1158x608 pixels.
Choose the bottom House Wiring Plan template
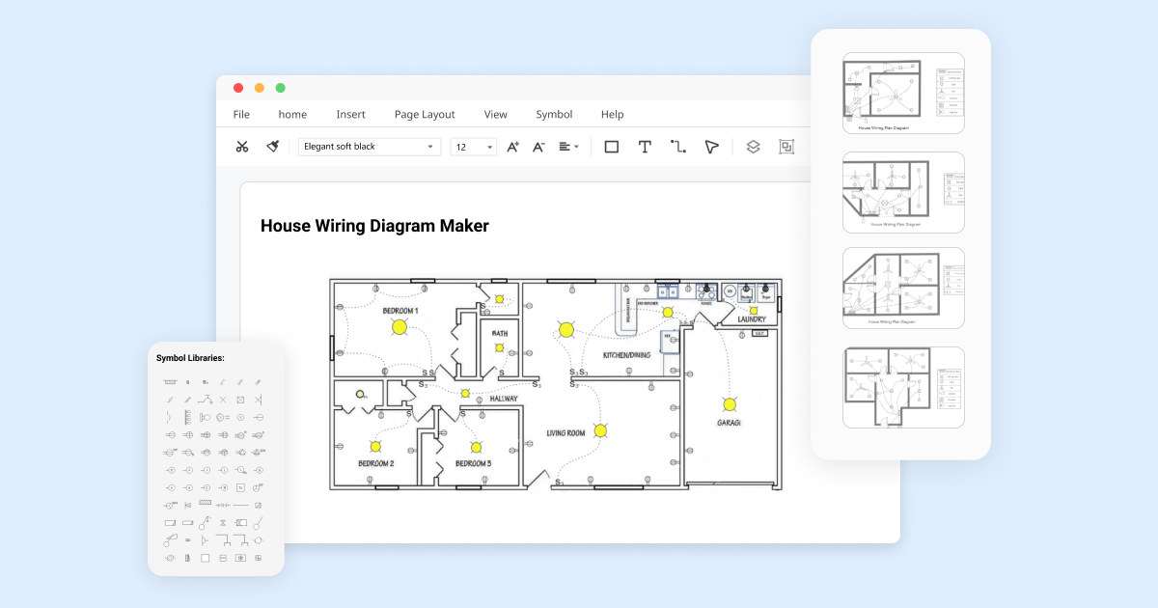pyautogui.click(x=903, y=387)
